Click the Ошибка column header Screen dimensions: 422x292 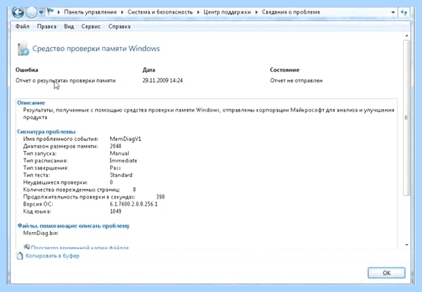tap(27, 70)
